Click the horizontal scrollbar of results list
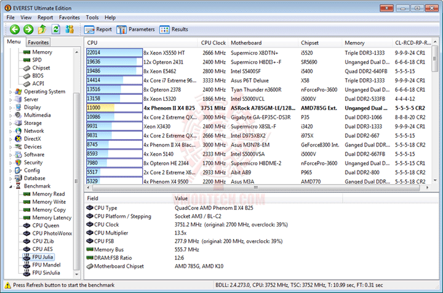The height and width of the screenshot is (293, 443). pyautogui.click(x=256, y=188)
